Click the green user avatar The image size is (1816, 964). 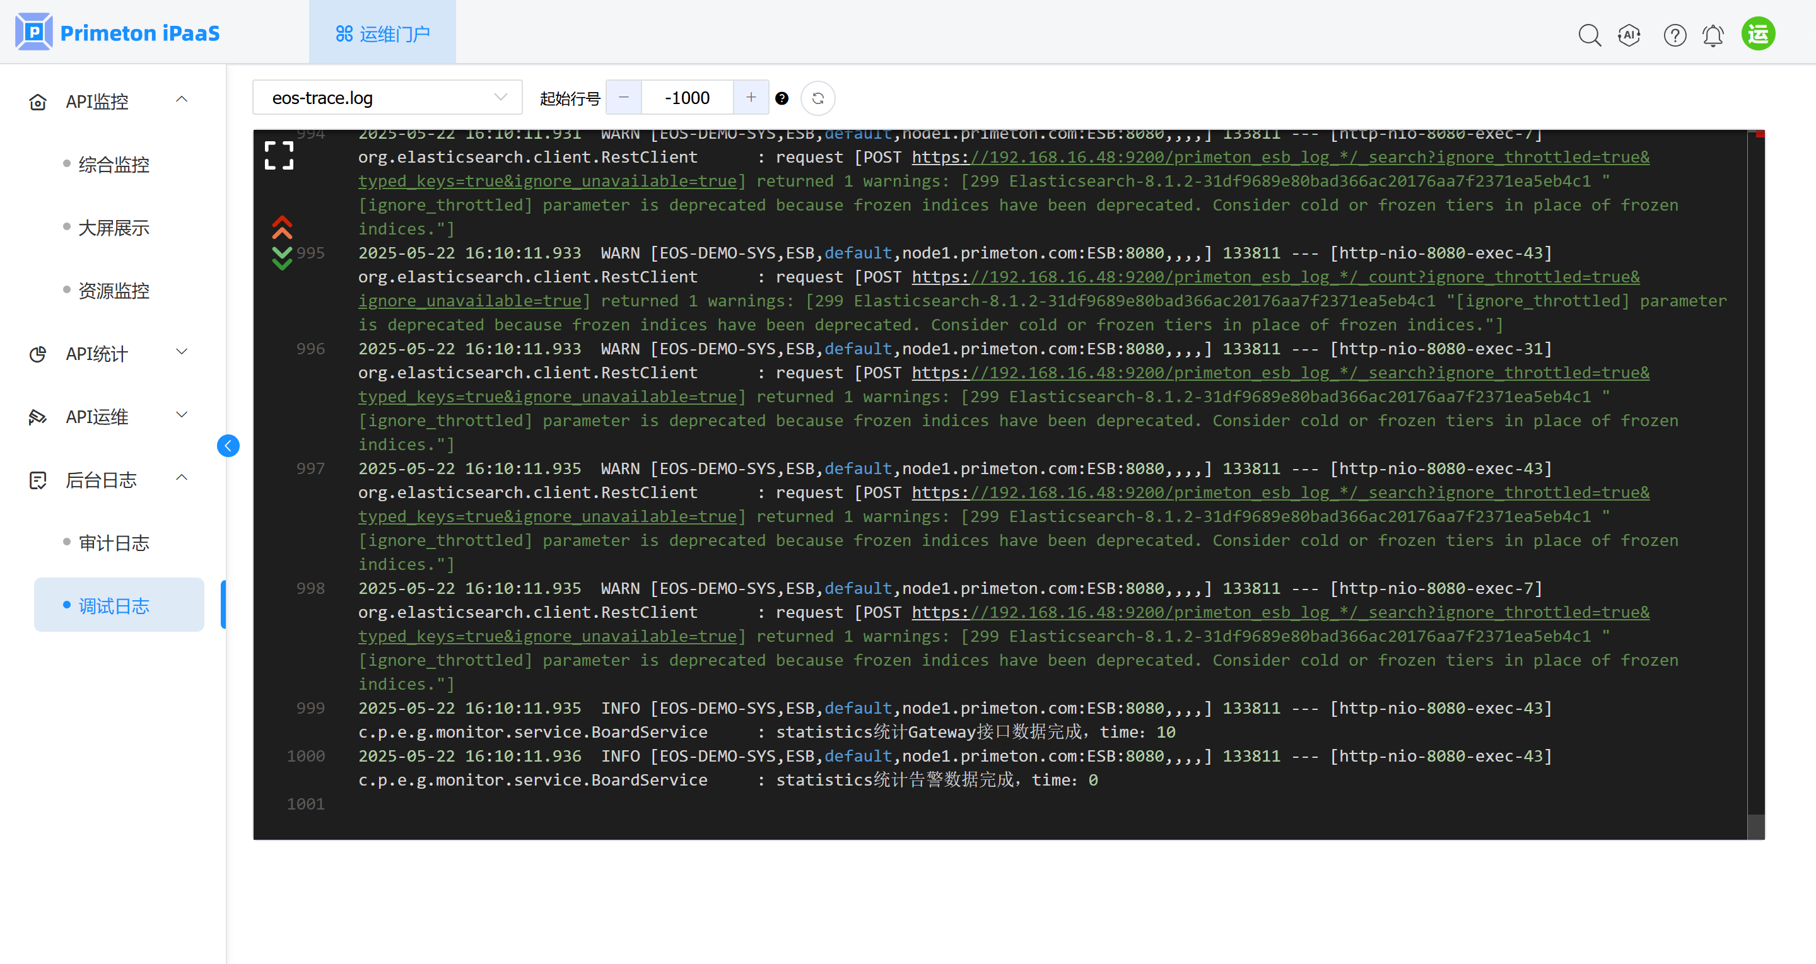1758,33
